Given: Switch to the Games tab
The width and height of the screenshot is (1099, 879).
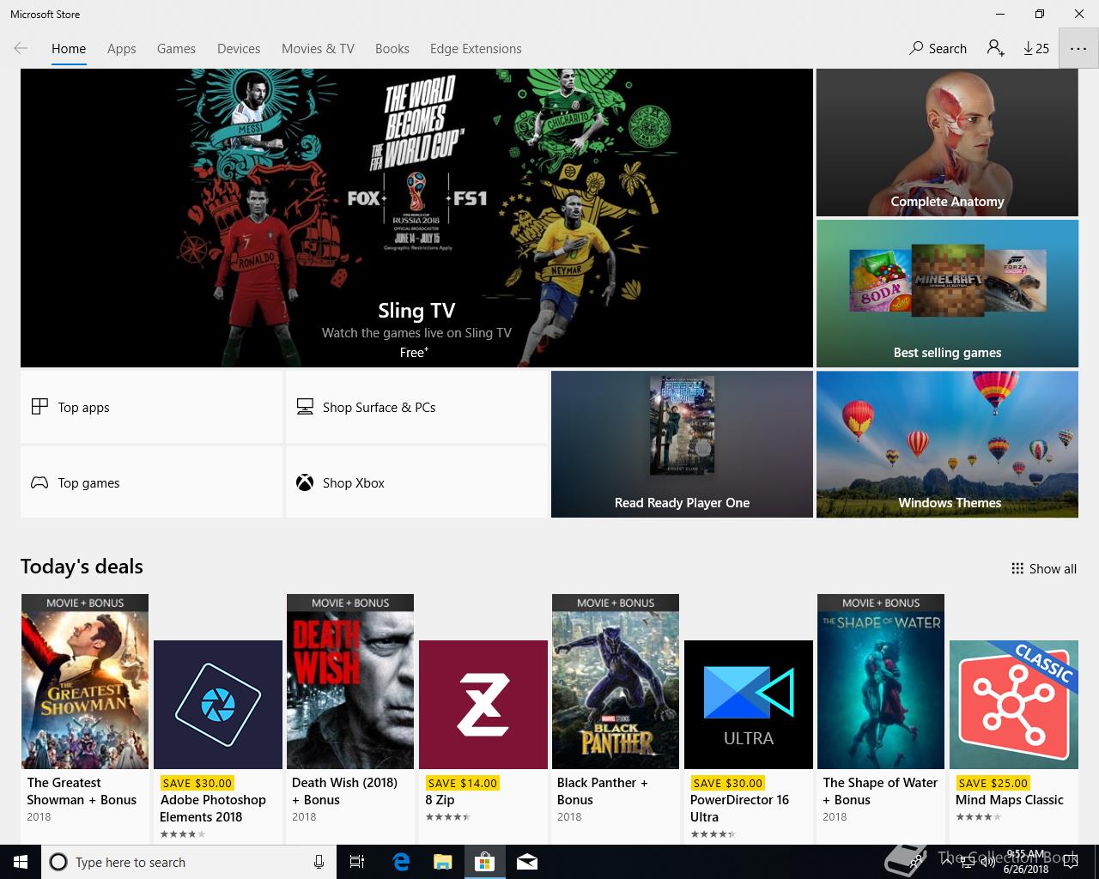Looking at the screenshot, I should [176, 49].
